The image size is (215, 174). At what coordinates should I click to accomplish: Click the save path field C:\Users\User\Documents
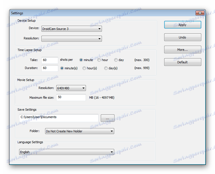(59, 118)
